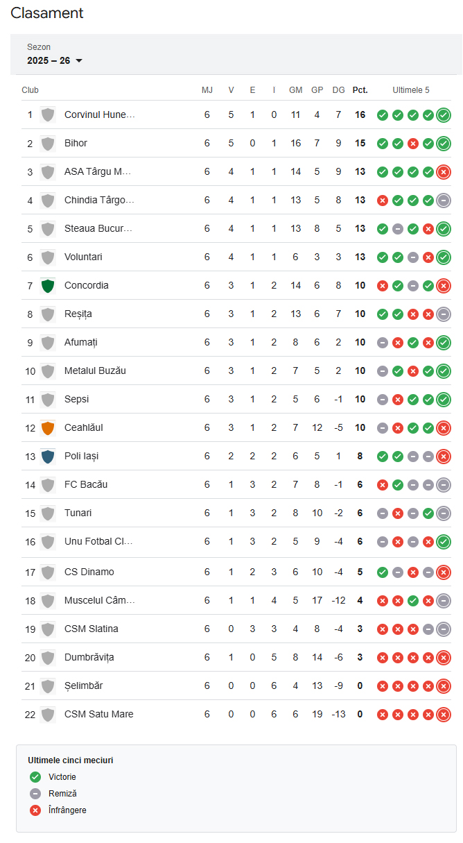Click the Înfrângere legend red cross icon

(x=35, y=810)
